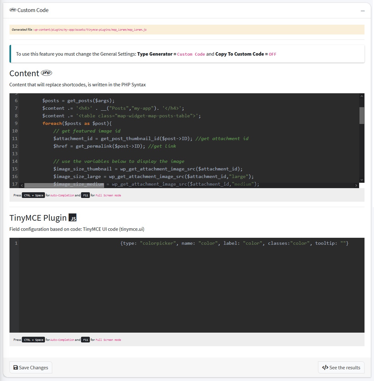Click the PHP editor horizontal scrollbar thumb
Viewport: 374px width, 381px height.
(64, 185)
